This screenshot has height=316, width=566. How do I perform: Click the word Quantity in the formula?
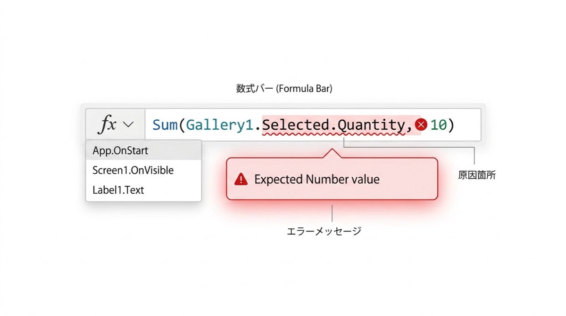[371, 125]
